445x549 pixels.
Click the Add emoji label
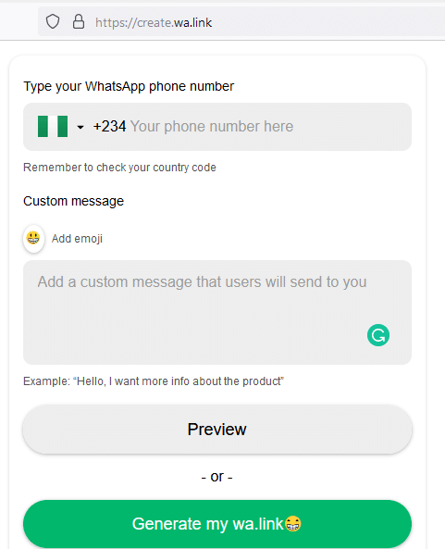pyautogui.click(x=77, y=239)
